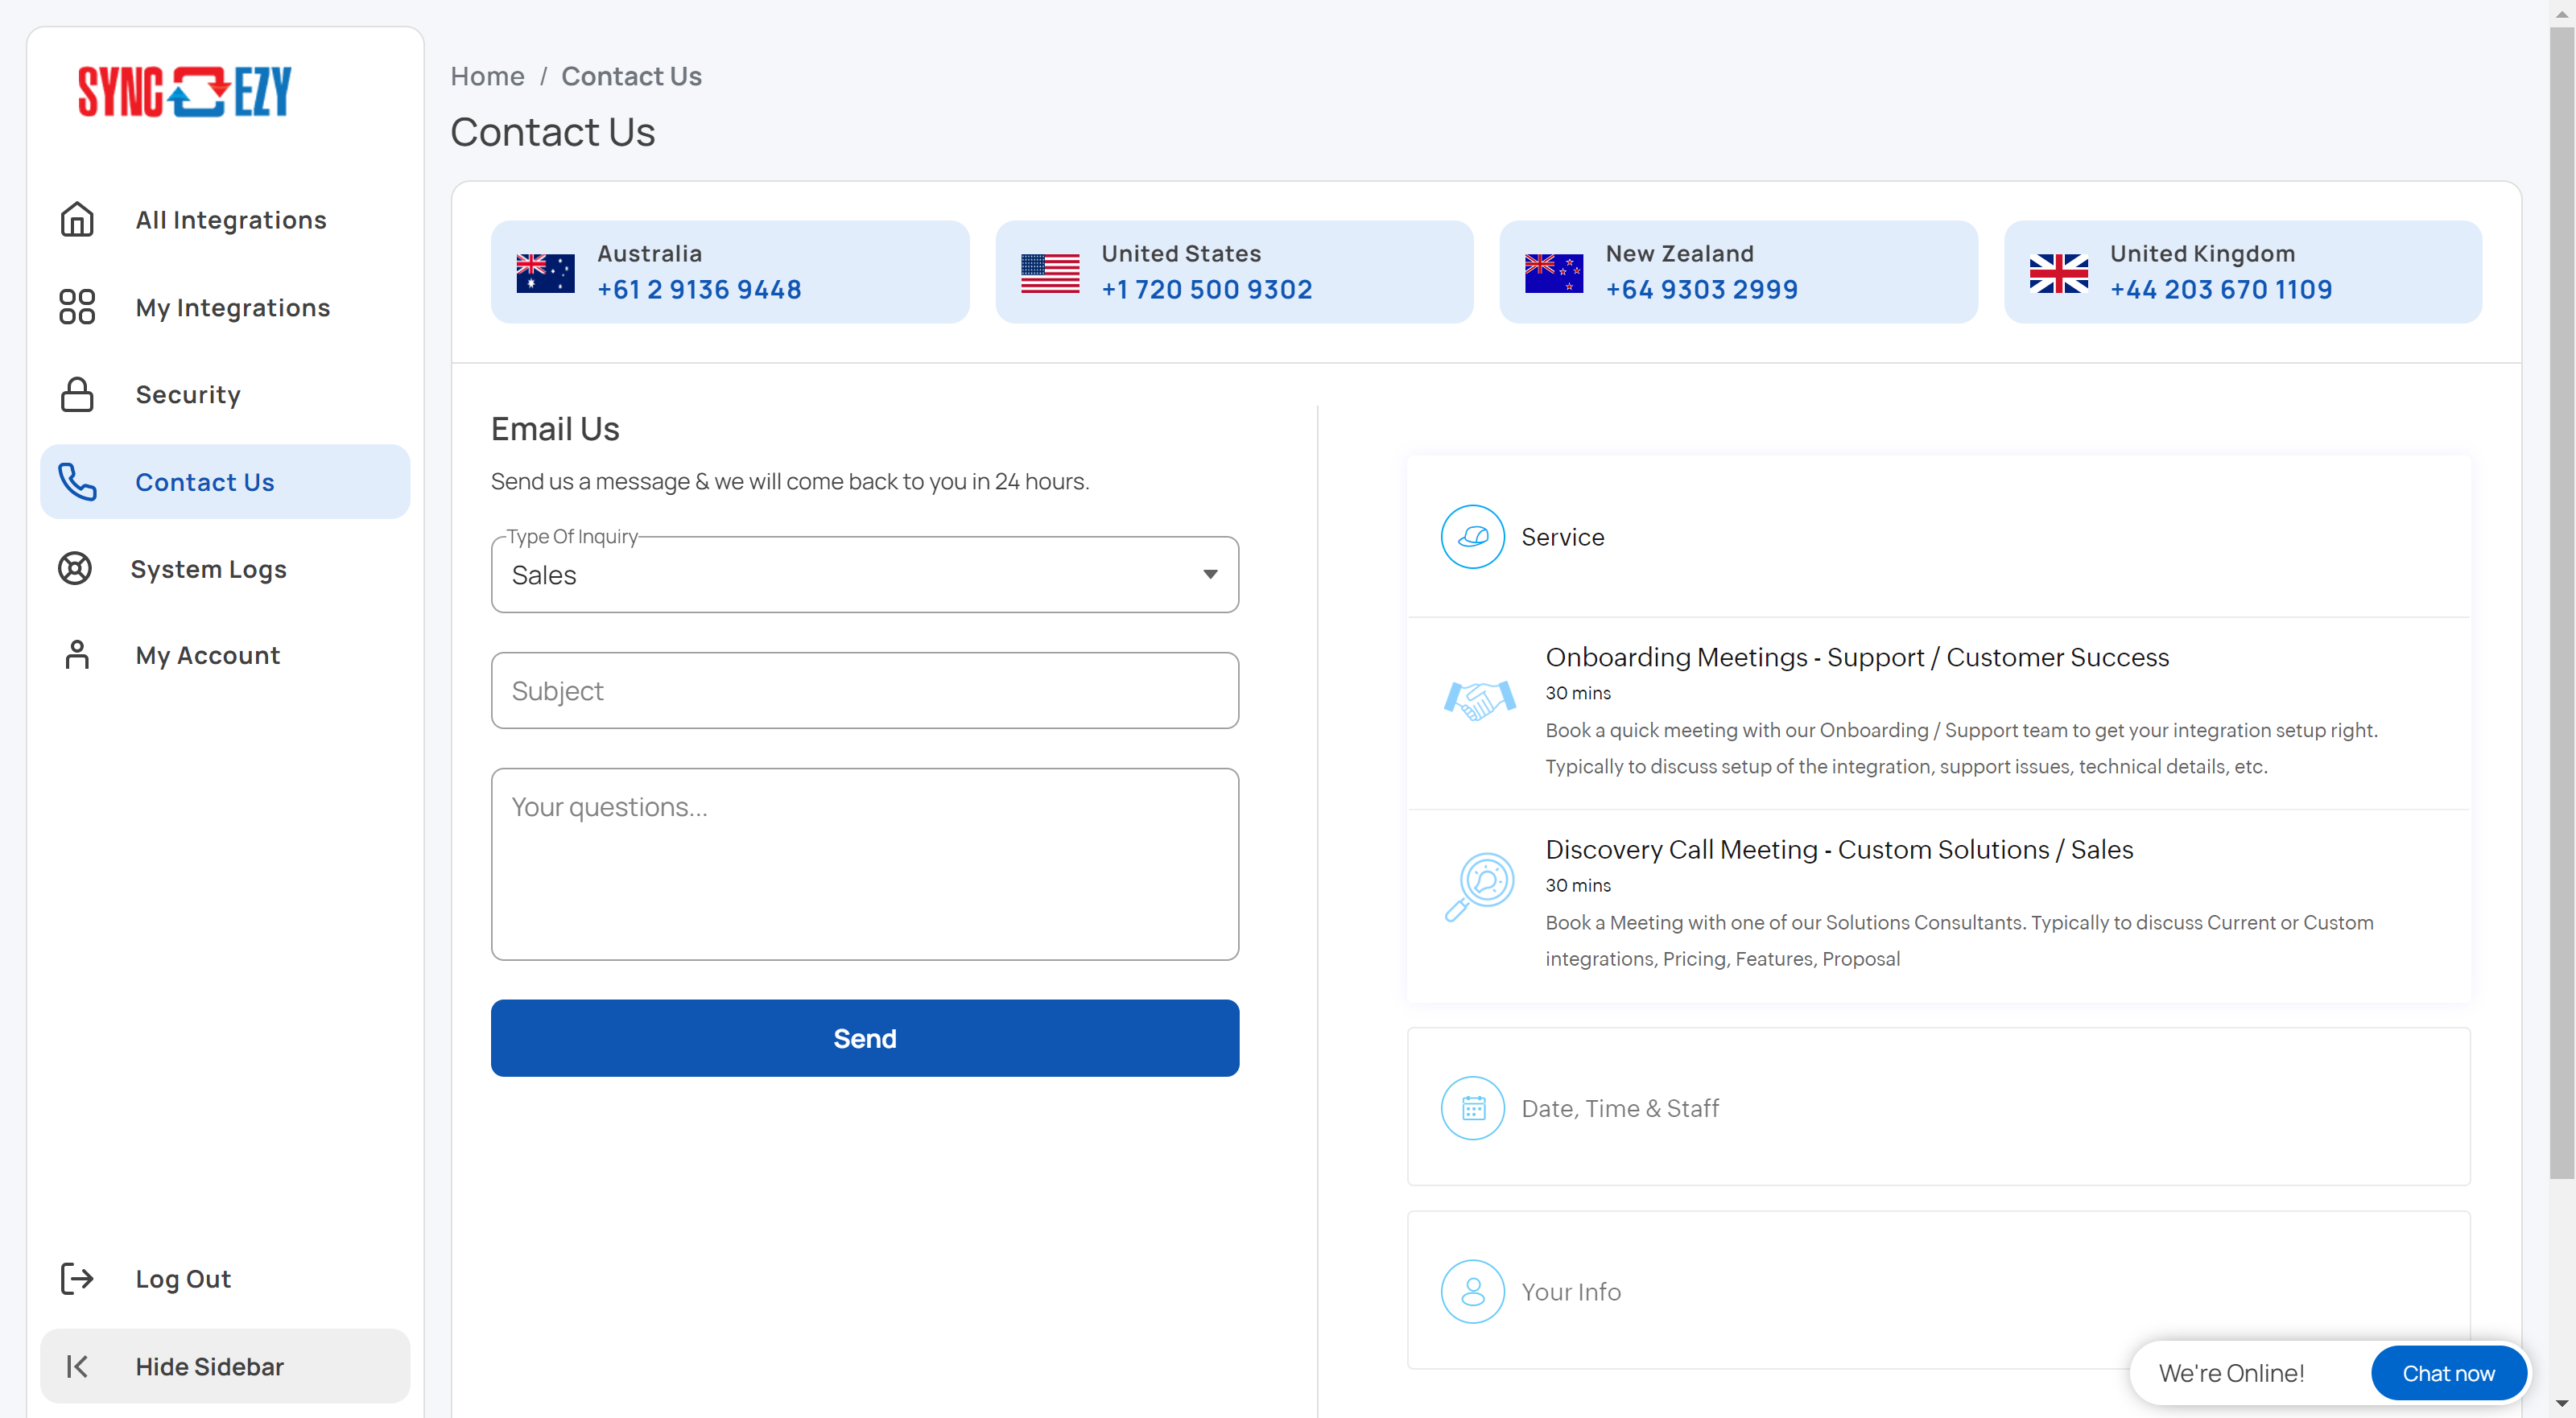Open My Integrations in the sidebar
Image resolution: width=2576 pixels, height=1418 pixels.
point(225,307)
